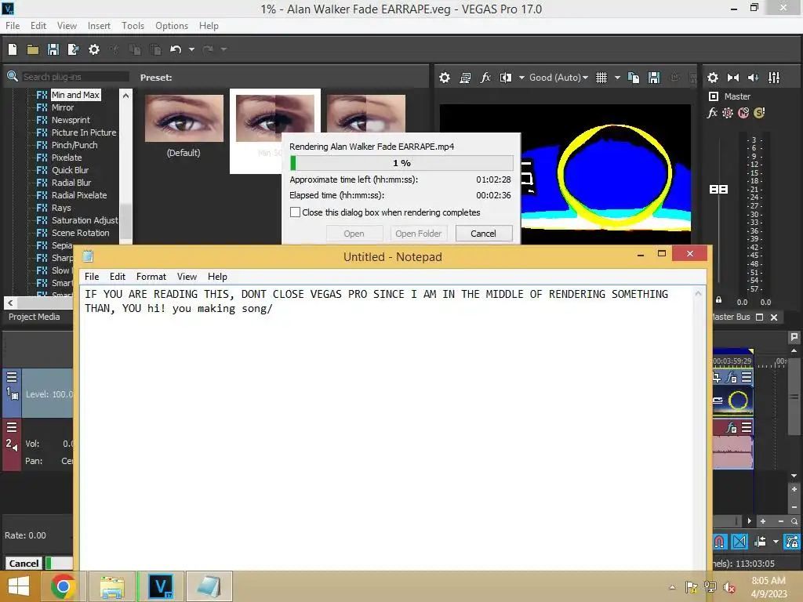Toggle Solo on the Master bus
Viewport: 803px width, 602px height.
coord(759,113)
